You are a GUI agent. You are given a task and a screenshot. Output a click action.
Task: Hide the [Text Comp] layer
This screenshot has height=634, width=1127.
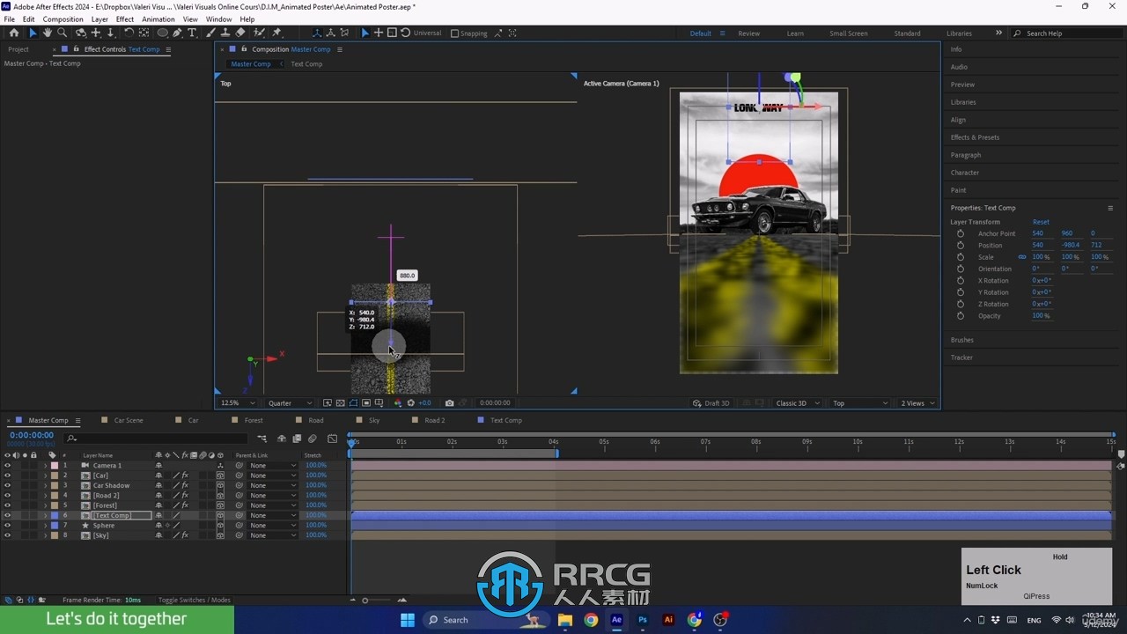[x=7, y=515]
